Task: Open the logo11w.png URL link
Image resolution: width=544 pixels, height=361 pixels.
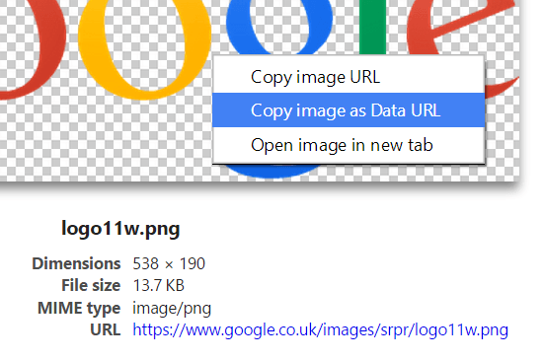Action: click(320, 329)
